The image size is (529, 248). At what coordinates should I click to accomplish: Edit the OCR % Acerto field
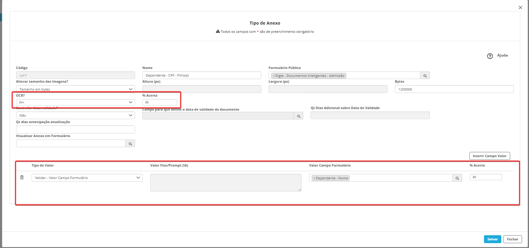[159, 102]
